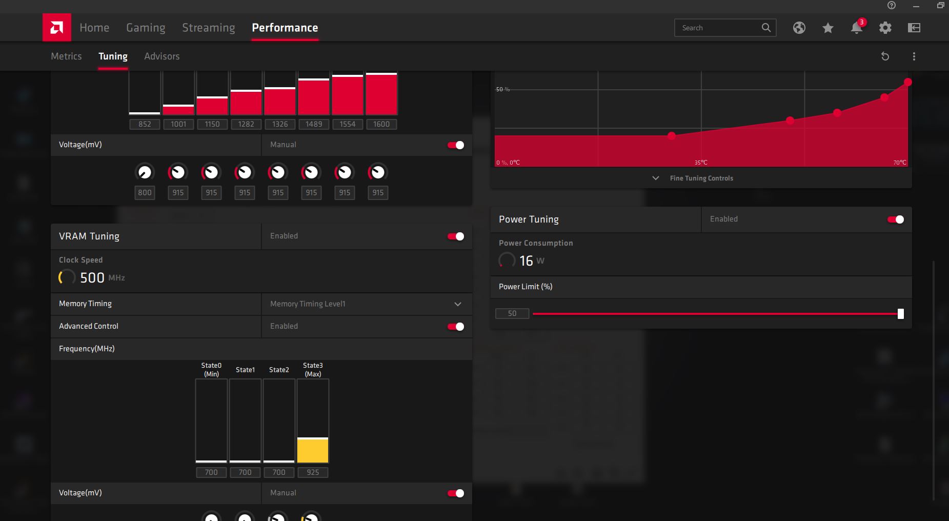Click the State1 memory frequency bar
Screen dimensions: 949x521
click(245, 421)
